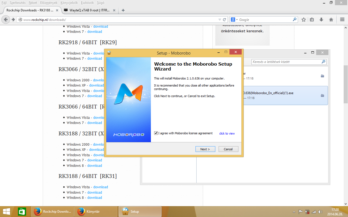Screen dimensions: 348x217
Task: Open folder for Moborobo_En_official exe download
Action: 322,95
